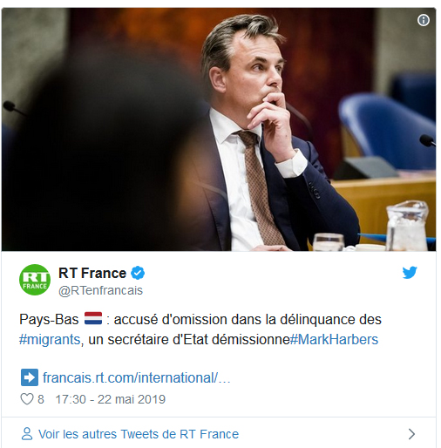Like the tweet with the heart icon

click(x=27, y=399)
